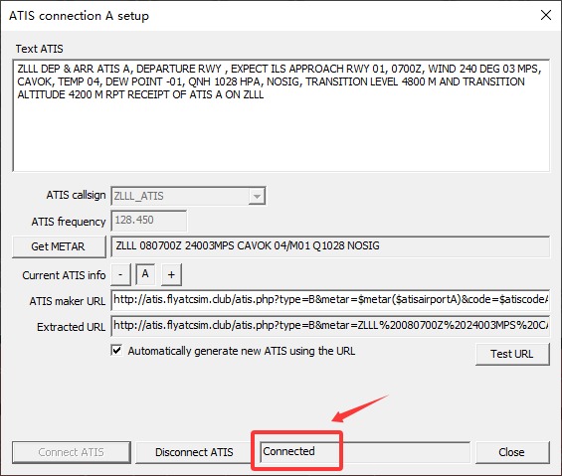Image resolution: width=562 pixels, height=476 pixels.
Task: Click the METAR text field
Action: [330, 246]
